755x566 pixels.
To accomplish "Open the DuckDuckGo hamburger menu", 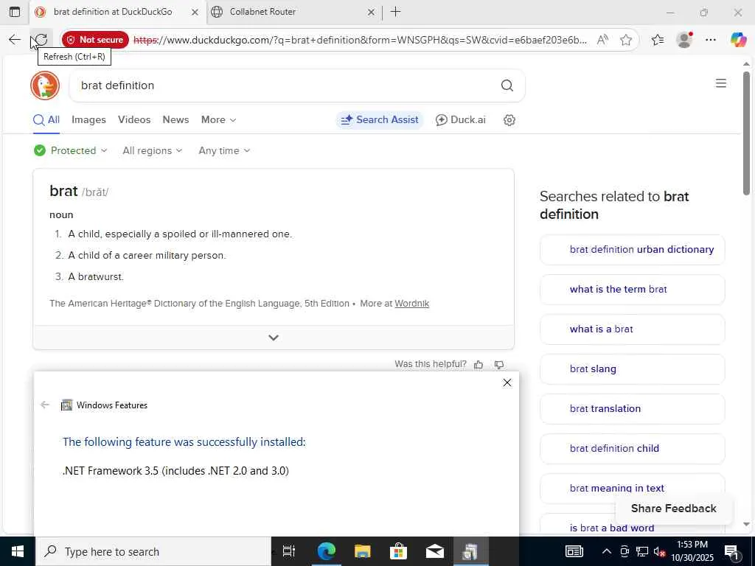I will (721, 83).
